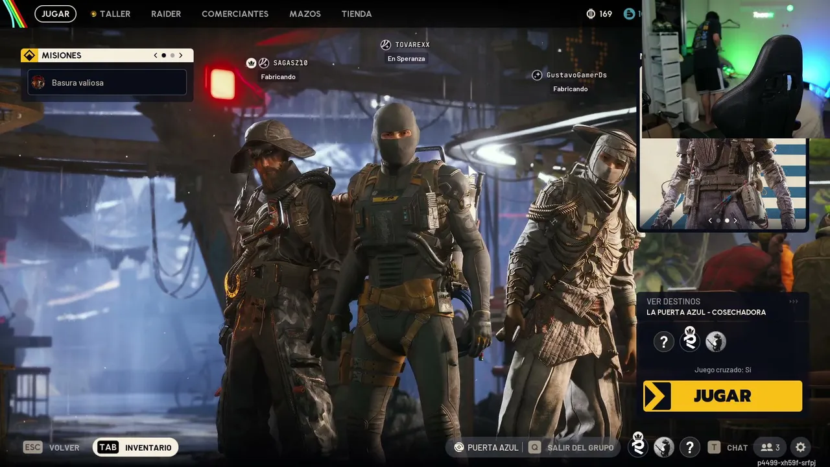Click the crown leader icon beside SAGASZ10
Viewport: 830px width, 467px height.
(x=252, y=63)
